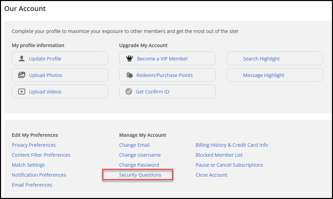Click the Change Email link

134,145
